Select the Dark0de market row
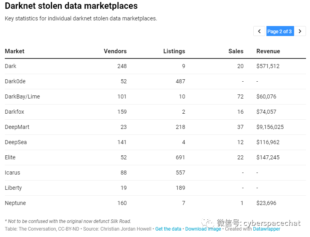Viewport: 310px width, 237px height. [x=155, y=81]
